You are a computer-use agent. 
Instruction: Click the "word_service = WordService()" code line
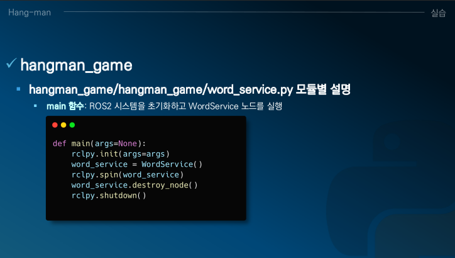tap(136, 164)
